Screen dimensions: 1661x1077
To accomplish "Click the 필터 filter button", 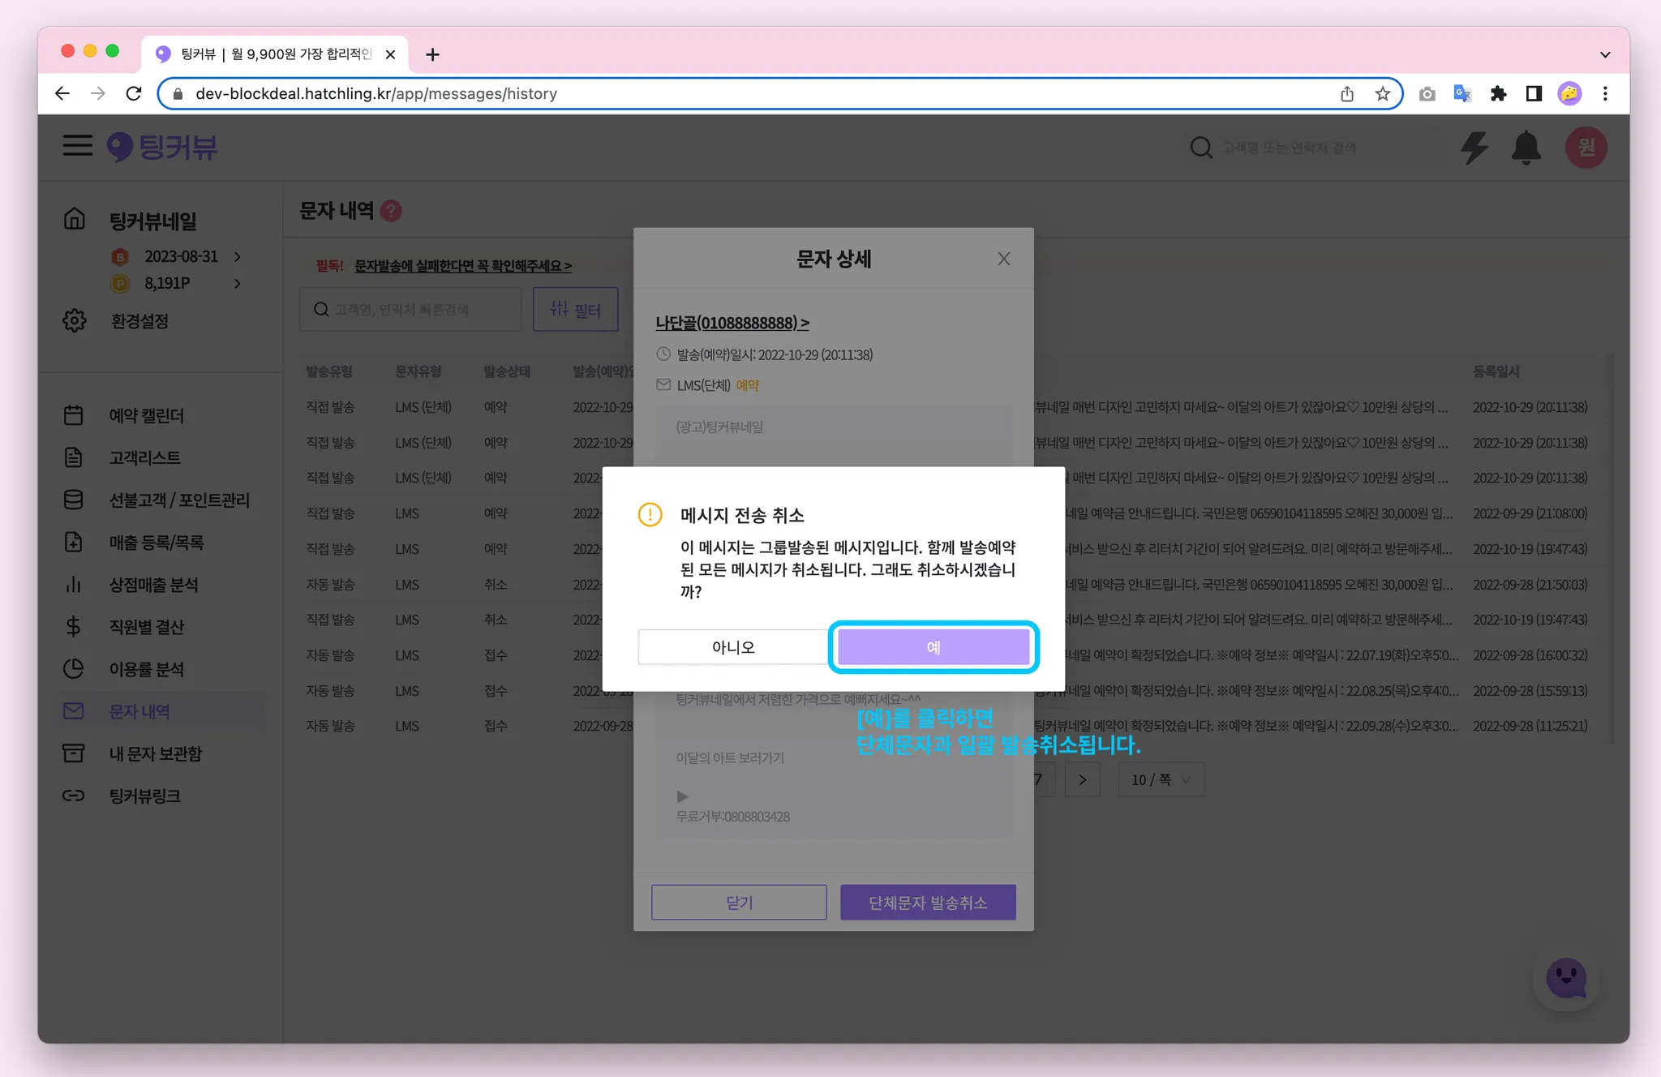I will point(575,309).
